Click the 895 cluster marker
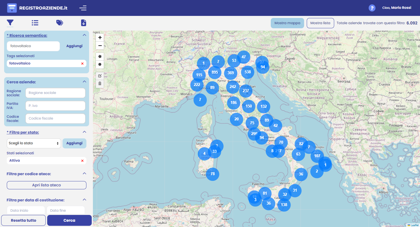The height and width of the screenshot is (227, 420). click(x=215, y=72)
